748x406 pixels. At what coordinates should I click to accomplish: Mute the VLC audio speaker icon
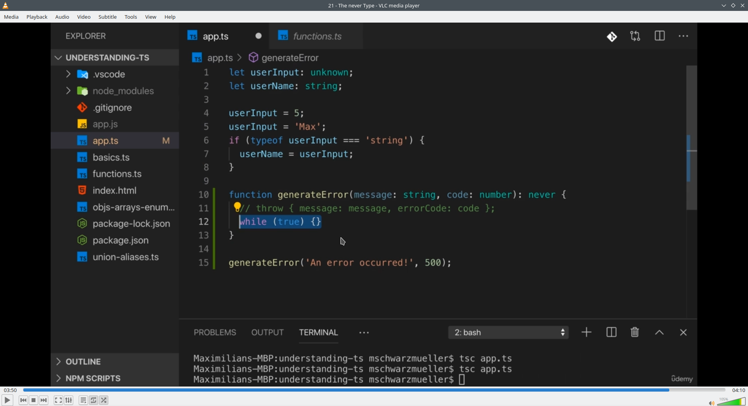point(711,403)
